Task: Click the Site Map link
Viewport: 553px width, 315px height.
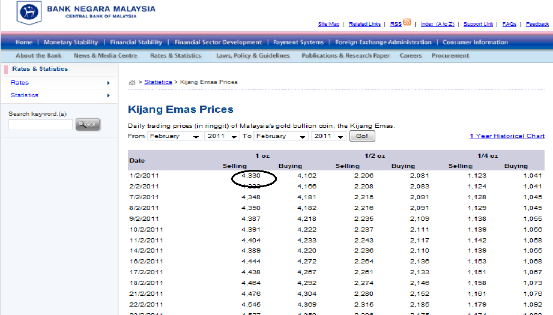Action: point(328,24)
